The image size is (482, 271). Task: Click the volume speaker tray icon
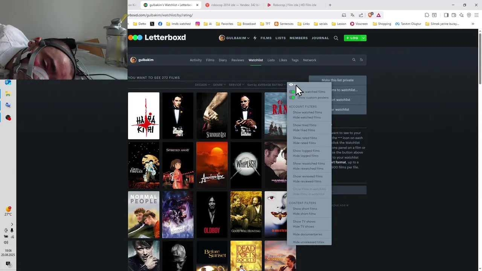(6, 242)
